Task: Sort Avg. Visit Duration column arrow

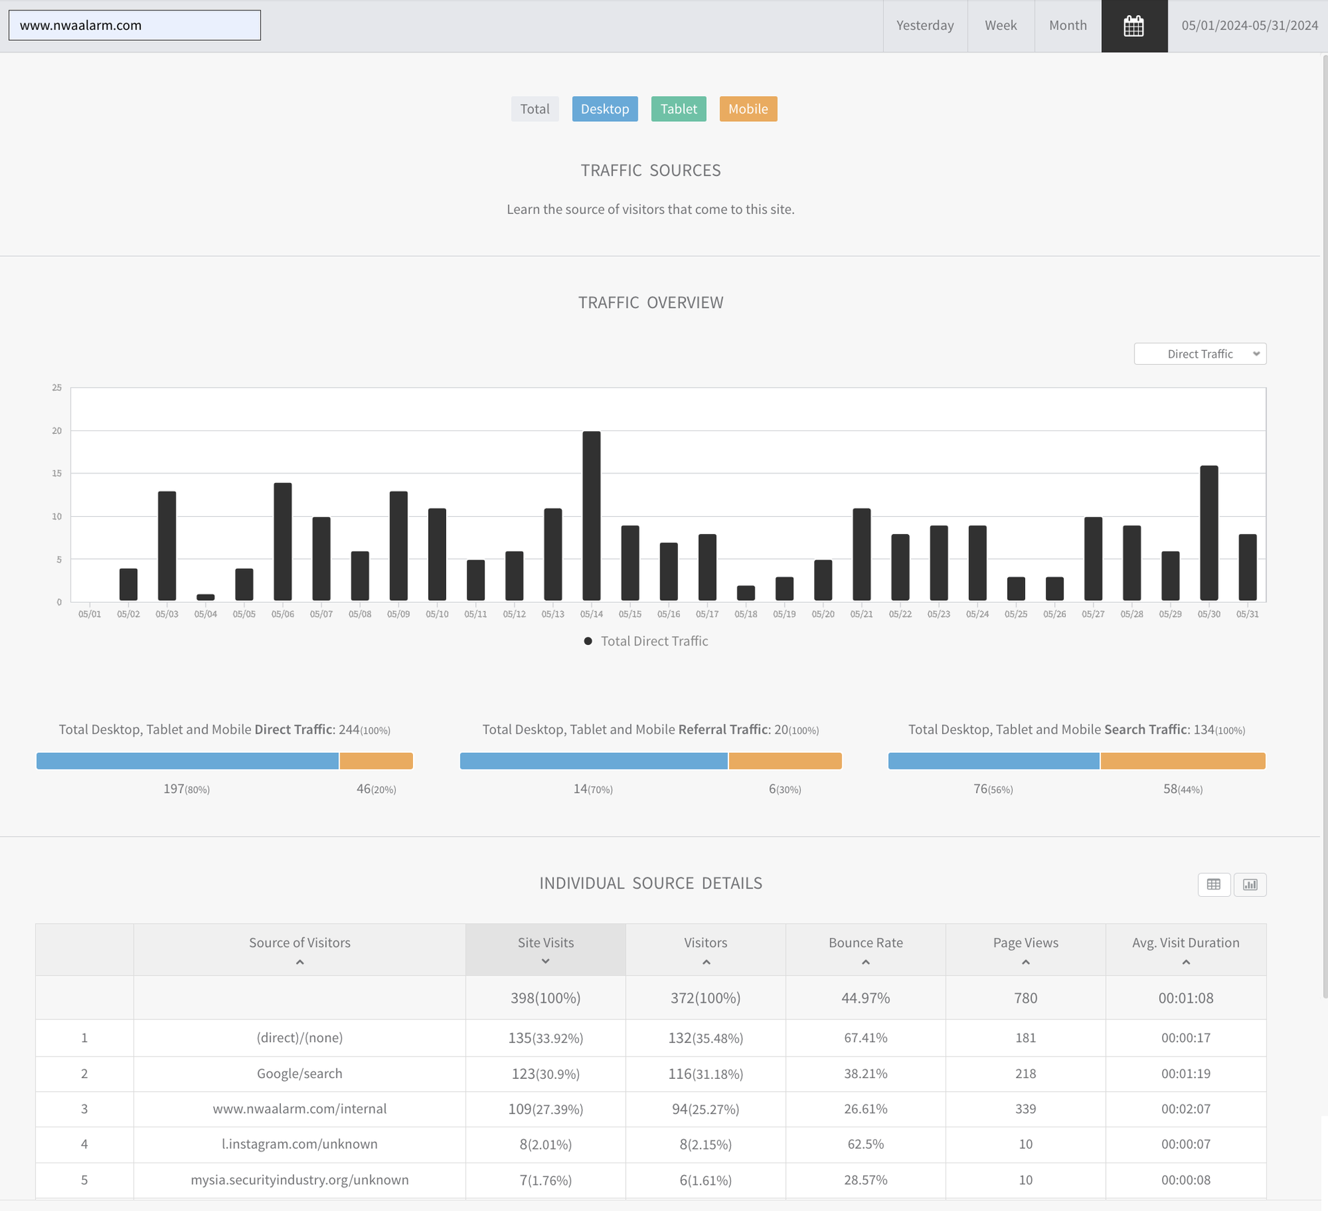Action: pos(1186,963)
